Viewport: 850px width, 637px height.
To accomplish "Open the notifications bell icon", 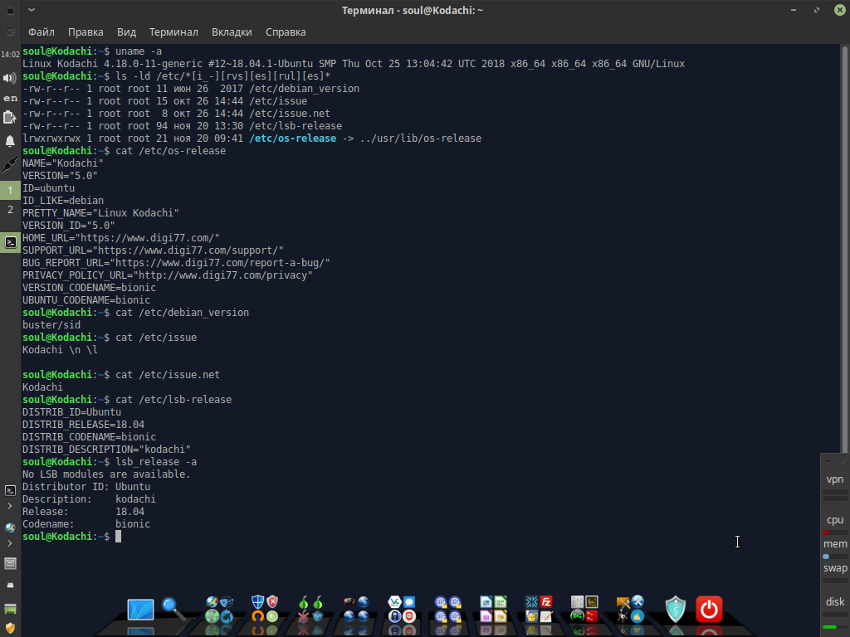I will click(x=10, y=141).
